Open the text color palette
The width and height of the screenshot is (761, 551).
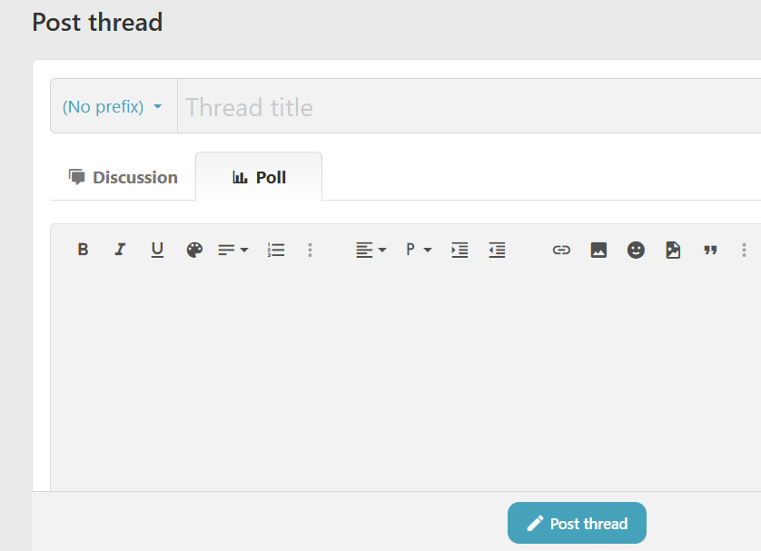[x=194, y=250]
